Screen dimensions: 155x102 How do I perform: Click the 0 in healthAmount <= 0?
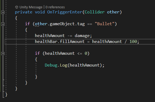click(86, 53)
